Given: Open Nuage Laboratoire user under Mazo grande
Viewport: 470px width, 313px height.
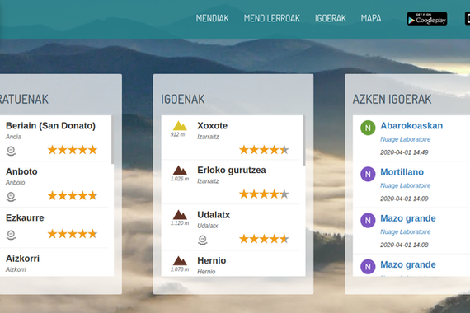Looking at the screenshot, I should (x=405, y=231).
